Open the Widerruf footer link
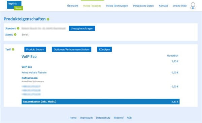This screenshot has height=123, width=202. click(119, 118)
